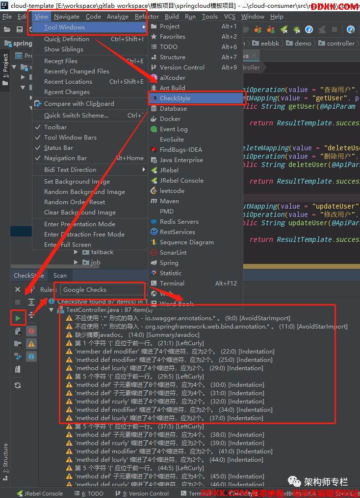Check changed files with Checkstyle
This screenshot has height=498, width=360.
pos(18,356)
